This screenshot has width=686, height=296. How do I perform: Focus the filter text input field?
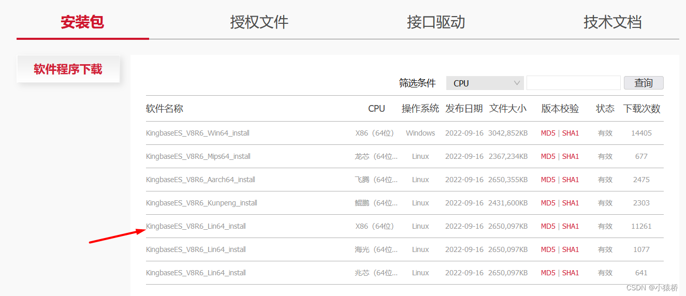pos(573,83)
